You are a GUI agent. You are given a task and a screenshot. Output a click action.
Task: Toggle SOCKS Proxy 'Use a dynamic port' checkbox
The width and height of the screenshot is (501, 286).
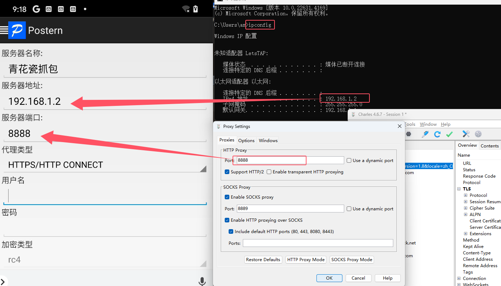pos(349,209)
